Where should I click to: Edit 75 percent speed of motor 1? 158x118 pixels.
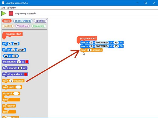click(x=116, y=43)
